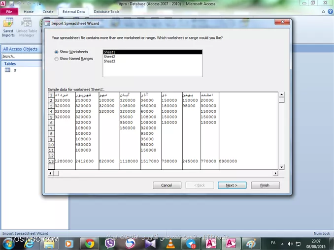
Task: Select the Show Worksheets radio button
Action: point(57,52)
